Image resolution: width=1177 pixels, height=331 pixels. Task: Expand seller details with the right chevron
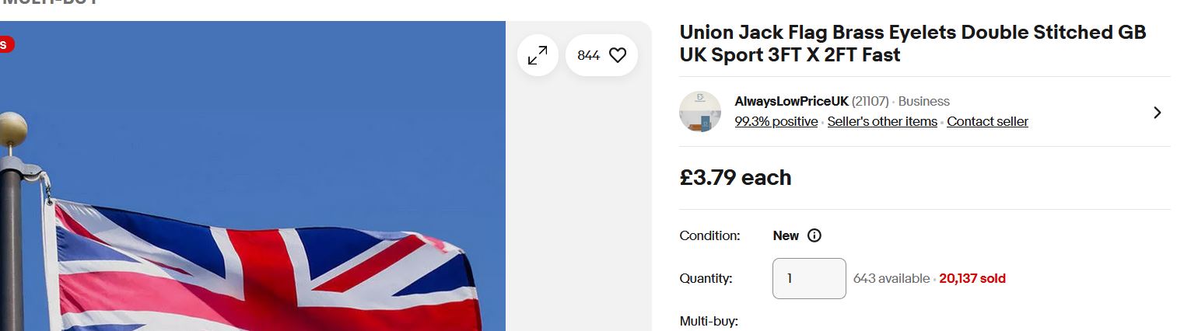[x=1157, y=113]
